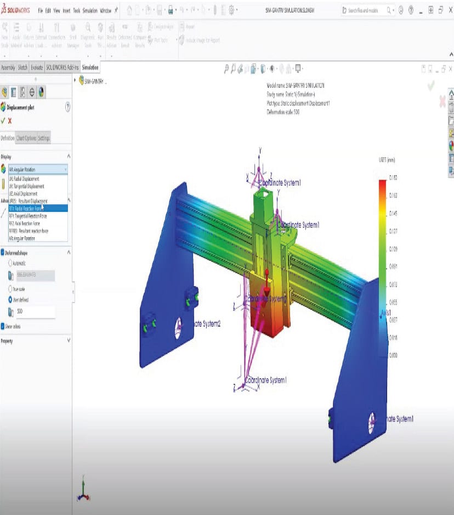Select the User defined scale radio button
This screenshot has height=515, width=454.
[10, 300]
